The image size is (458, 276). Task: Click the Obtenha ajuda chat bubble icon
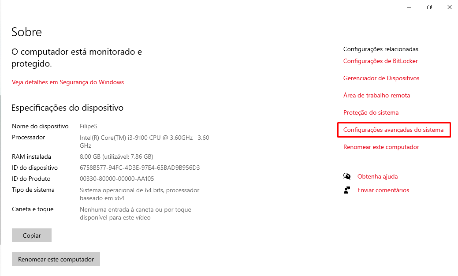[x=347, y=176]
